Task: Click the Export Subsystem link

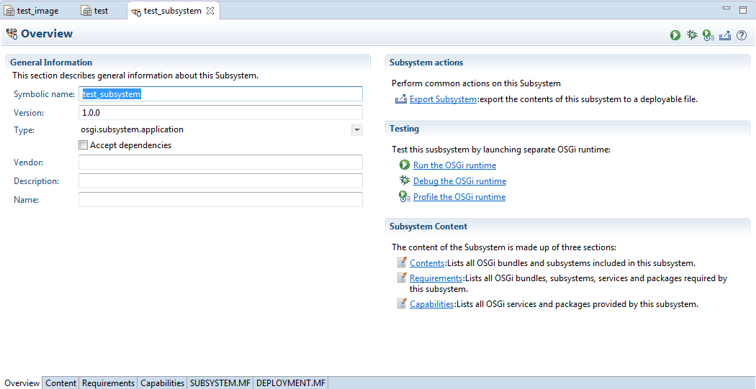Action: tap(443, 99)
